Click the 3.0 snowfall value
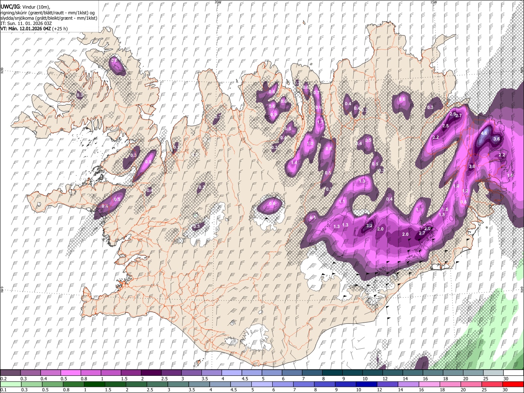Image resolution: width=524 pixels, height=393 pixels. (x=472, y=166)
